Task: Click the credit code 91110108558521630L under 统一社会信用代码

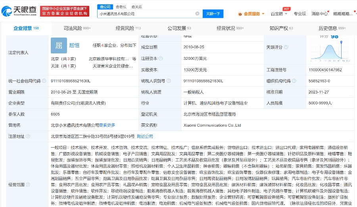Action: (x=71, y=81)
